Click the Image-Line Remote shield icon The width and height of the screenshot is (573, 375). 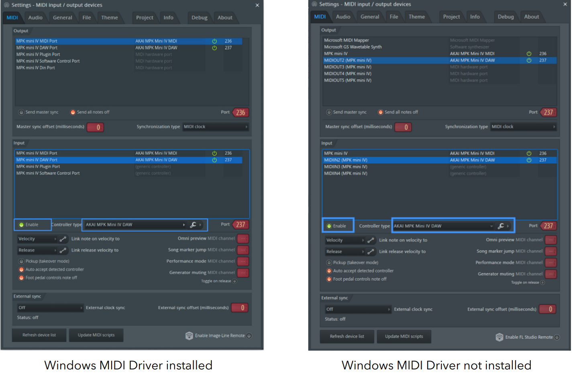189,336
